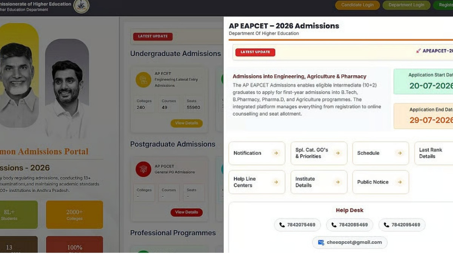Email cheeapcet@gmail.com help desk

click(x=350, y=242)
